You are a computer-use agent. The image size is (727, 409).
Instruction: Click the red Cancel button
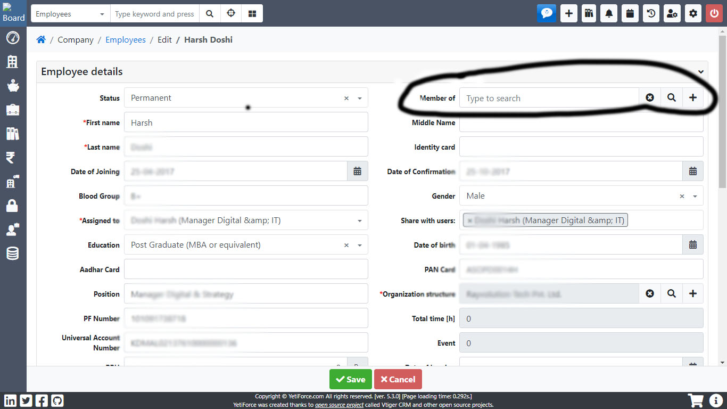point(398,379)
